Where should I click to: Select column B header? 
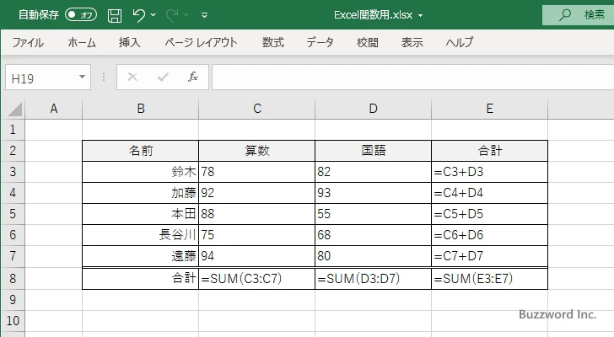click(141, 109)
